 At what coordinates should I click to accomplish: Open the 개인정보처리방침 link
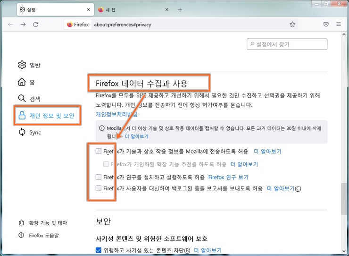point(116,114)
